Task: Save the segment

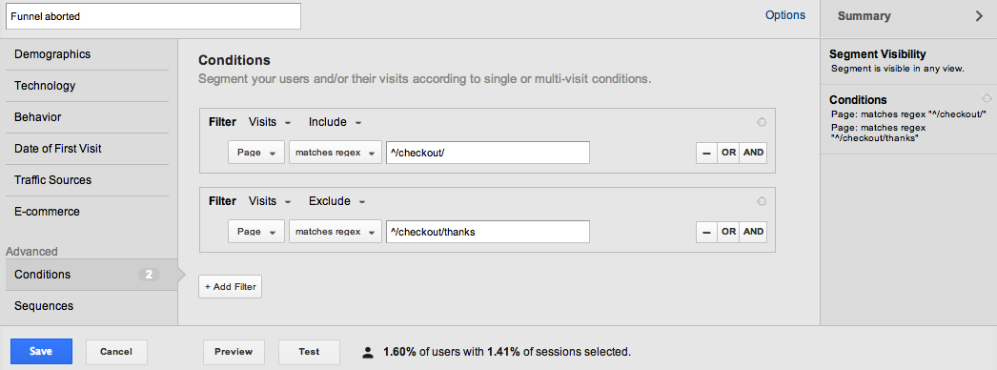Action: [41, 352]
